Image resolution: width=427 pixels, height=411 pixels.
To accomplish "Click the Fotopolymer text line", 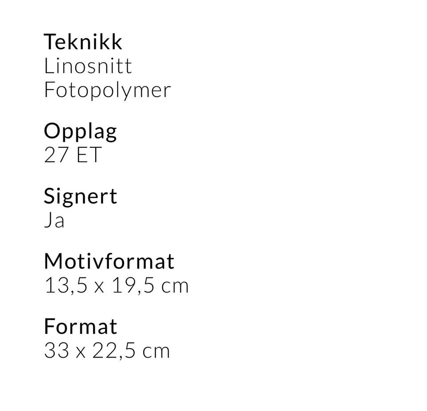I will 107,90.
